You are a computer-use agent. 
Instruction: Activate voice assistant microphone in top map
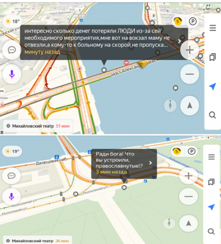tap(12, 74)
